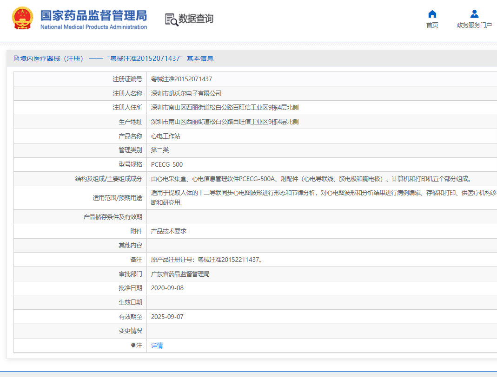Click the 数据查询 search document icon
Image resolution: width=497 pixels, height=377 pixels.
click(172, 19)
